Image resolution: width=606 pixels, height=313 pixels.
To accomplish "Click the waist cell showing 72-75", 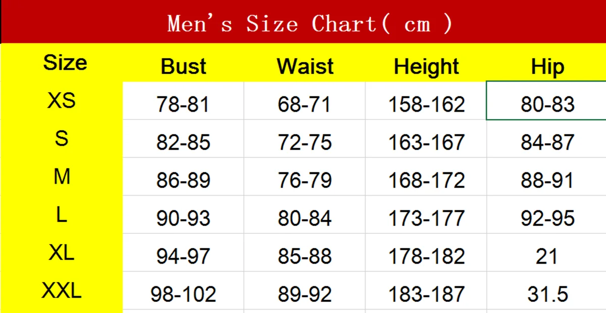I will click(305, 139).
